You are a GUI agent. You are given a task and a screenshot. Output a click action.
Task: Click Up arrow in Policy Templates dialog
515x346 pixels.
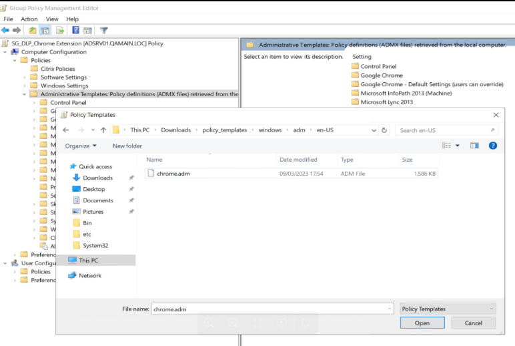coord(103,130)
